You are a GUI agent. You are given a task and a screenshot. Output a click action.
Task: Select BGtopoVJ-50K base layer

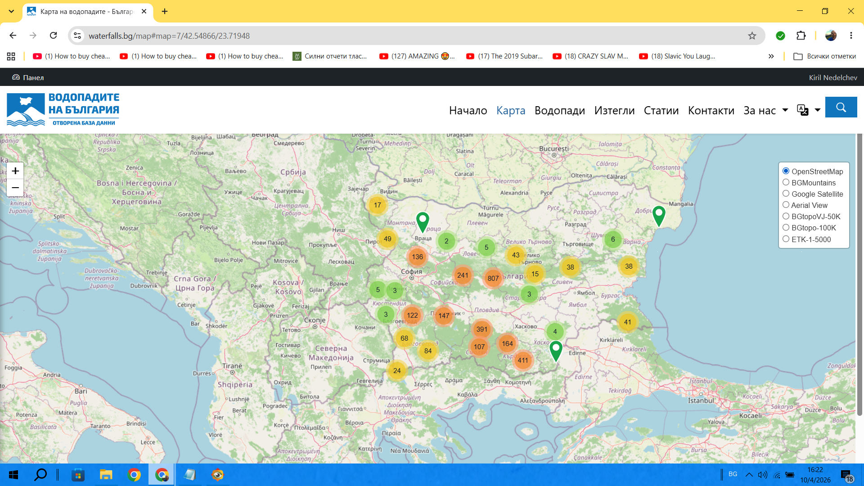tap(786, 216)
